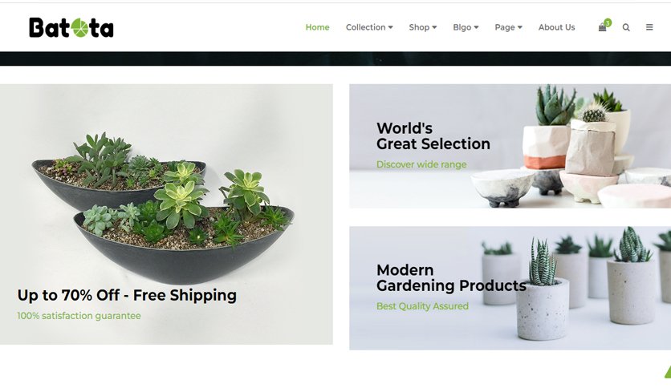Screen dimensions: 671x388
Task: Click the search magnifier icon
Action: click(626, 27)
